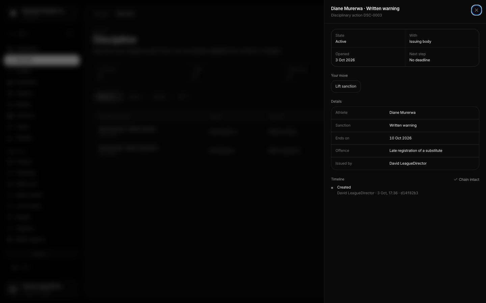Viewport: 486px width, 303px height.
Task: Select the Created timeline bullet marker
Action: tap(332, 188)
